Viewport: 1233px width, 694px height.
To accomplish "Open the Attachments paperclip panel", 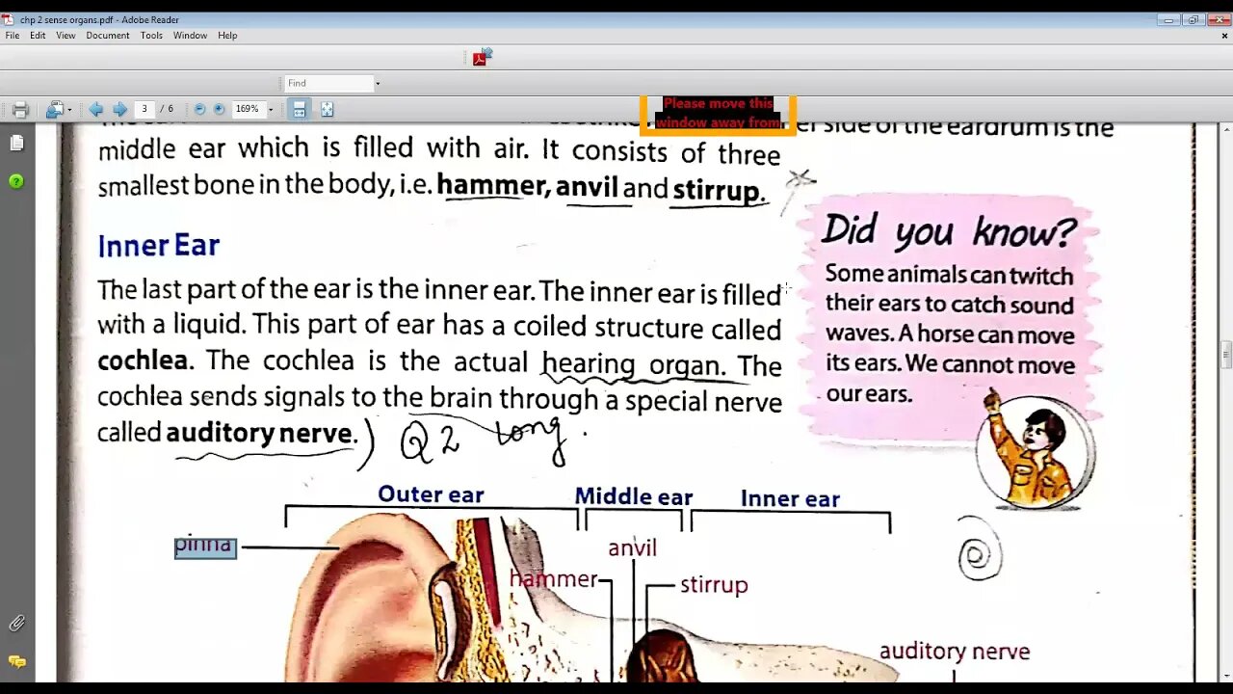I will click(16, 624).
